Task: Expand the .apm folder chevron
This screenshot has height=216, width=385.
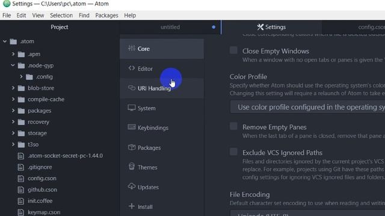Action: pos(13,54)
